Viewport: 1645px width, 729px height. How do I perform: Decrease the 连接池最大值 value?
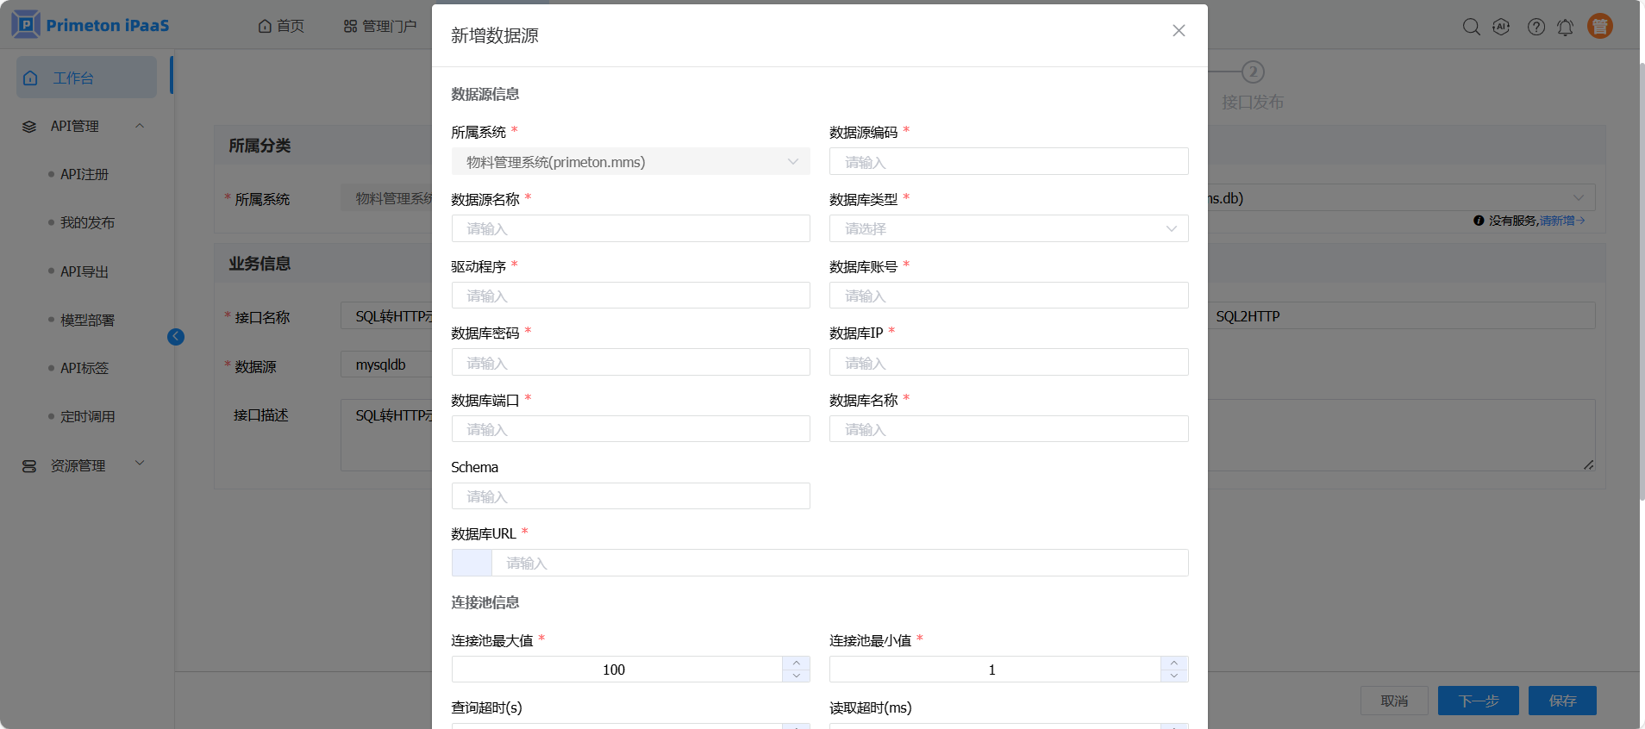796,676
